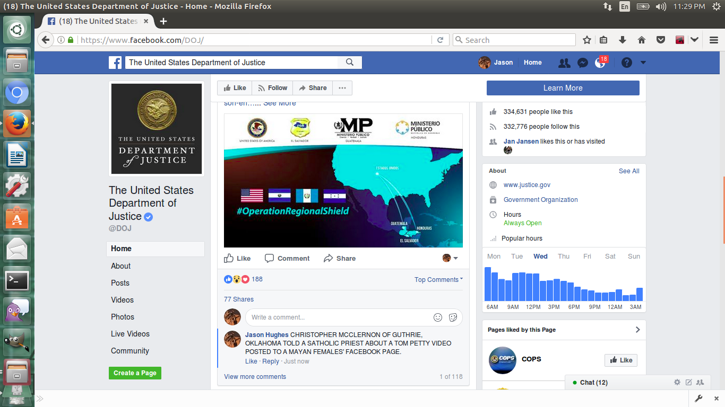Open the Operation Regional Shield image
725x407 pixels.
point(343,181)
